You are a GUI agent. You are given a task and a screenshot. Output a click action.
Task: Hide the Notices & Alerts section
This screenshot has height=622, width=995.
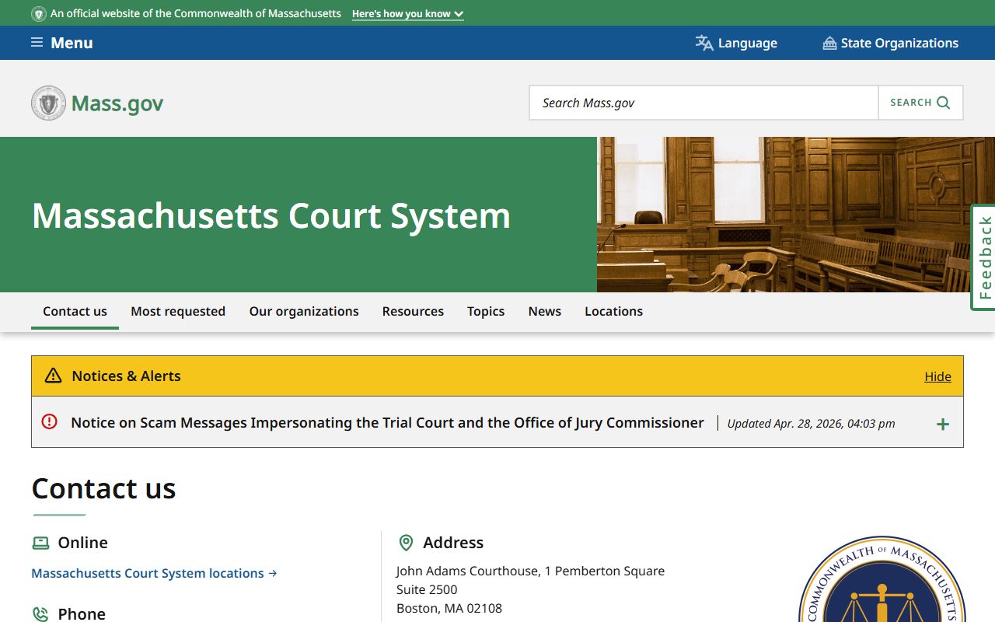[937, 376]
